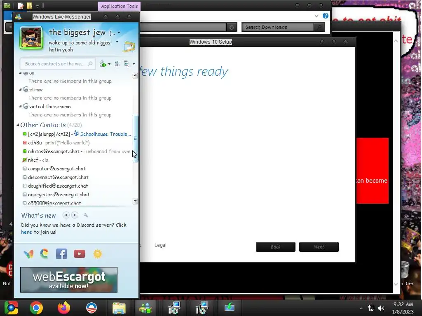The height and width of the screenshot is (316, 422).
Task: Collapse the virtual threesome group
Action: [x=20, y=107]
